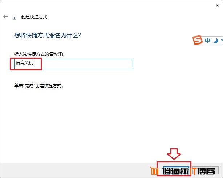Screen dimensions: 223x178
Task: Focus the shortcut name input field
Action: [73, 64]
